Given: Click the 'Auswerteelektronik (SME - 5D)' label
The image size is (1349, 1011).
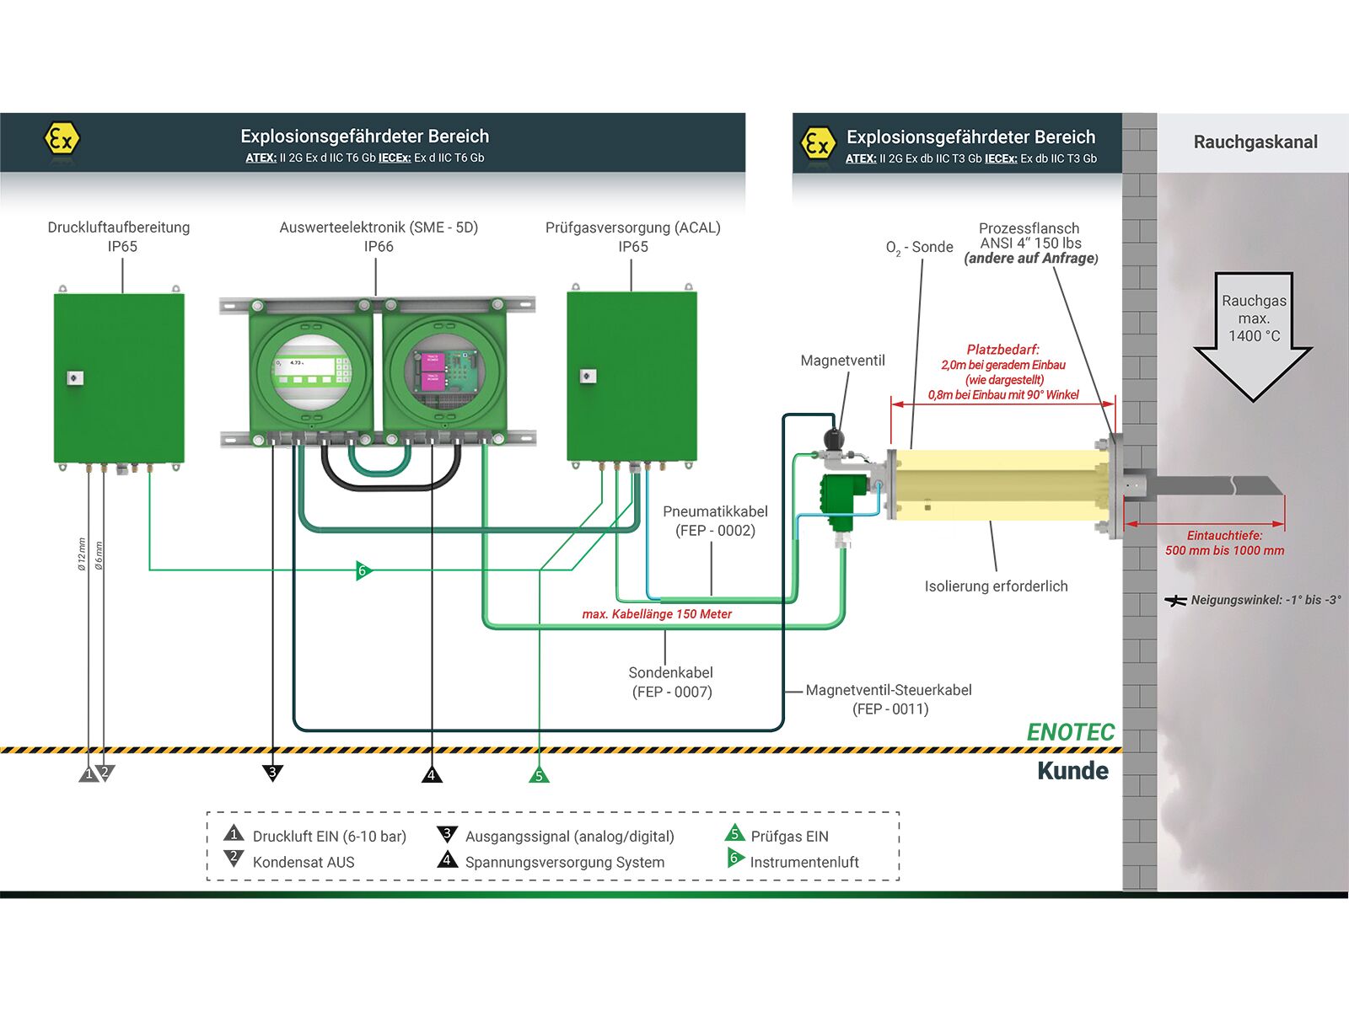Looking at the screenshot, I should pyautogui.click(x=379, y=227).
